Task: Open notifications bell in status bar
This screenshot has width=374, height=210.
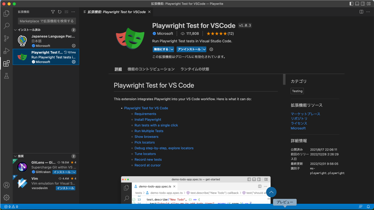Action: coord(368,207)
